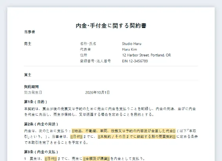Select the 当事者 section heading
This screenshot has width=222, height=161.
tap(29, 32)
